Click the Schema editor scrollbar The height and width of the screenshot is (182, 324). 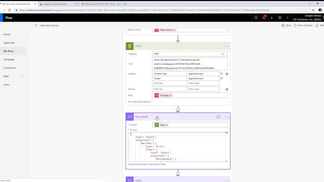226,147
